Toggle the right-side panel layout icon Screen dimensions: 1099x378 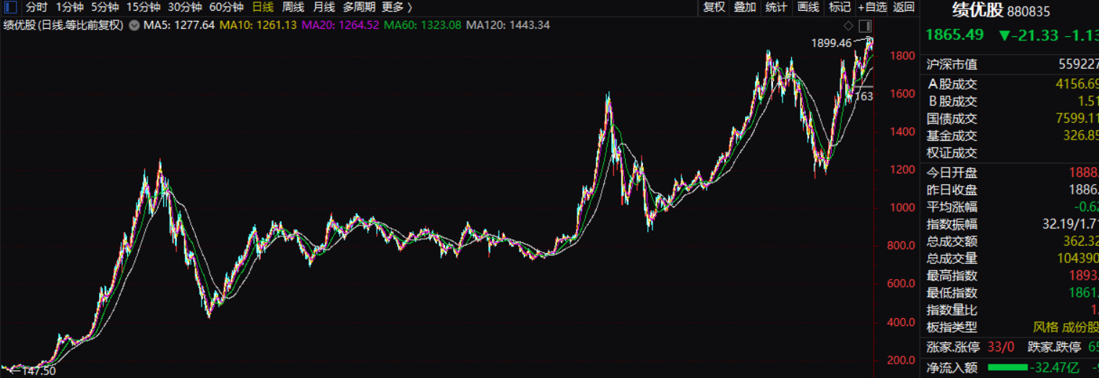pos(865,25)
